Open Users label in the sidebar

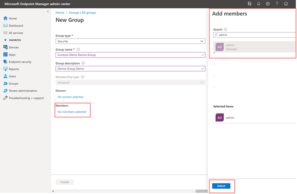click(x=12, y=76)
